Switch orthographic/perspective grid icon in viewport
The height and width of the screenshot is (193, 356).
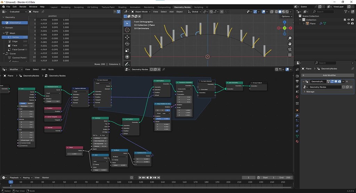pos(290,55)
